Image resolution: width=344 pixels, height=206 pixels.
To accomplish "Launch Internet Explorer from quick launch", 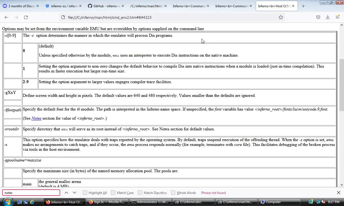I will point(32,202).
